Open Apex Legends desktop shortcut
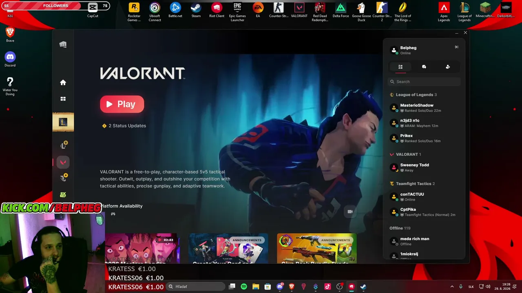 tap(444, 12)
